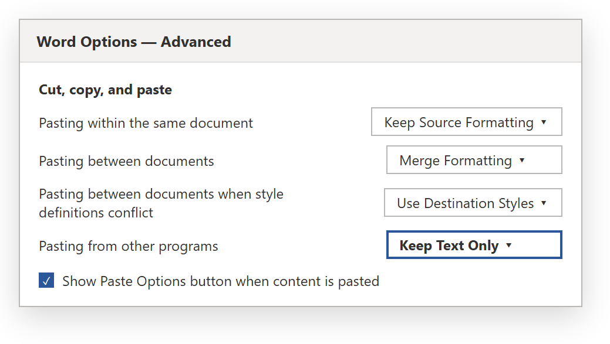The height and width of the screenshot is (344, 610).
Task: Click 'Show Paste Options button when content is pasted' text
Action: [221, 281]
